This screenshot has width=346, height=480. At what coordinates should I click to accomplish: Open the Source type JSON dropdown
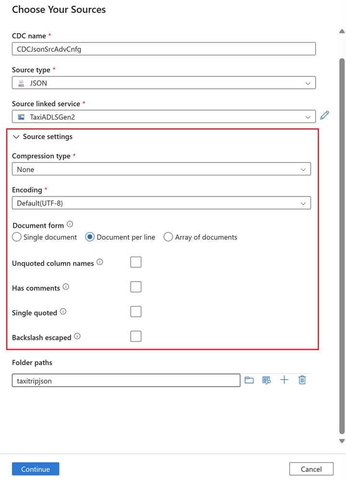click(164, 83)
